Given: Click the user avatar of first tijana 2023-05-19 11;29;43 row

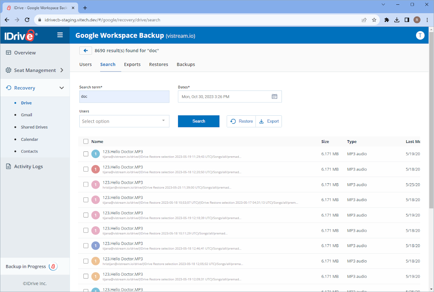Looking at the screenshot, I should [95, 154].
